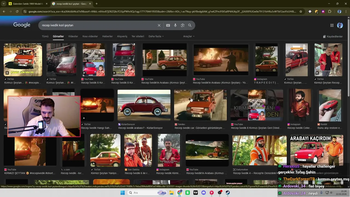Viewport: 350px width, 197px height.
Task: Bookmark this page with the star icon
Action: point(301,11)
